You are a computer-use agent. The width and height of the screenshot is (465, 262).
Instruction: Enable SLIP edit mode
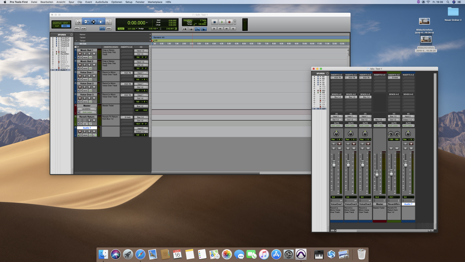click(57, 26)
